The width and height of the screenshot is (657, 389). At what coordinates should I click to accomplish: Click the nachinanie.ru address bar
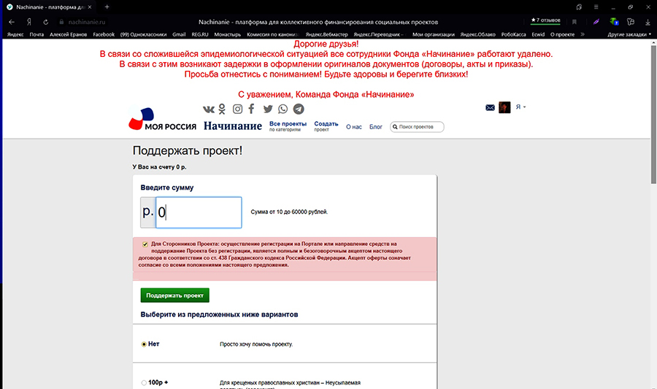point(87,22)
